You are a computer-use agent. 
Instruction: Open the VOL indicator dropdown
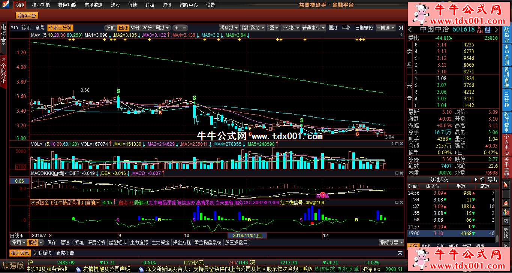37,144
